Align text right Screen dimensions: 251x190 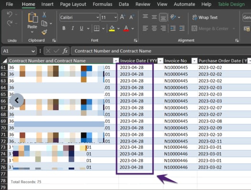click(x=163, y=28)
